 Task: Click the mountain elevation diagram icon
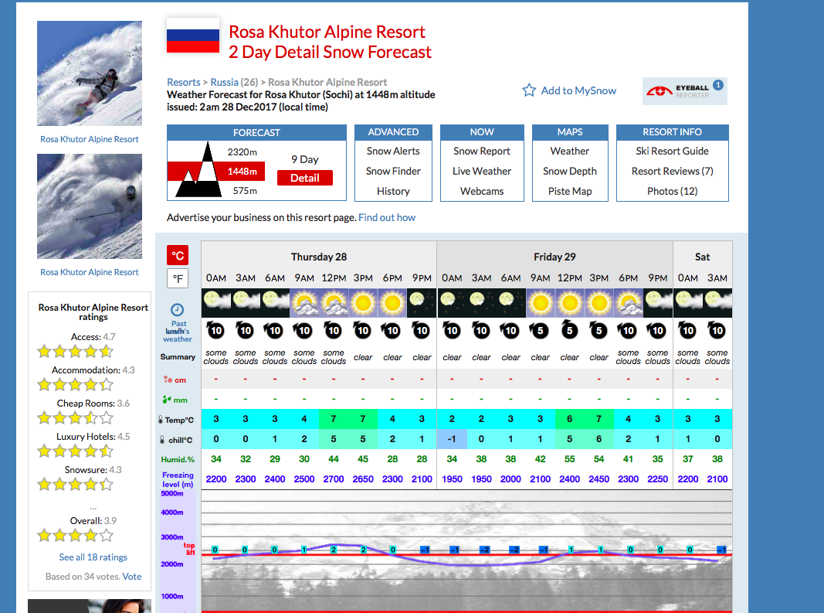click(x=198, y=171)
